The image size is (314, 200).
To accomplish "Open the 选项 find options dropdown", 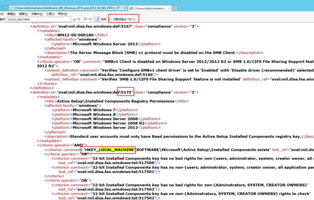I will pyautogui.click(x=105, y=20).
